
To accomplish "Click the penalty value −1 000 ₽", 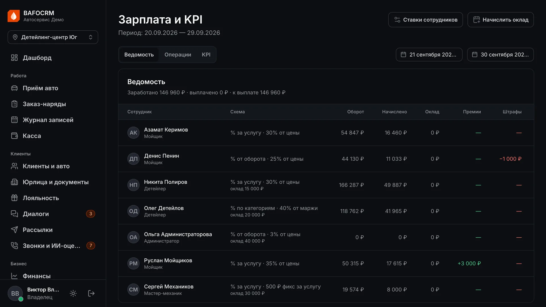I will coord(510,159).
